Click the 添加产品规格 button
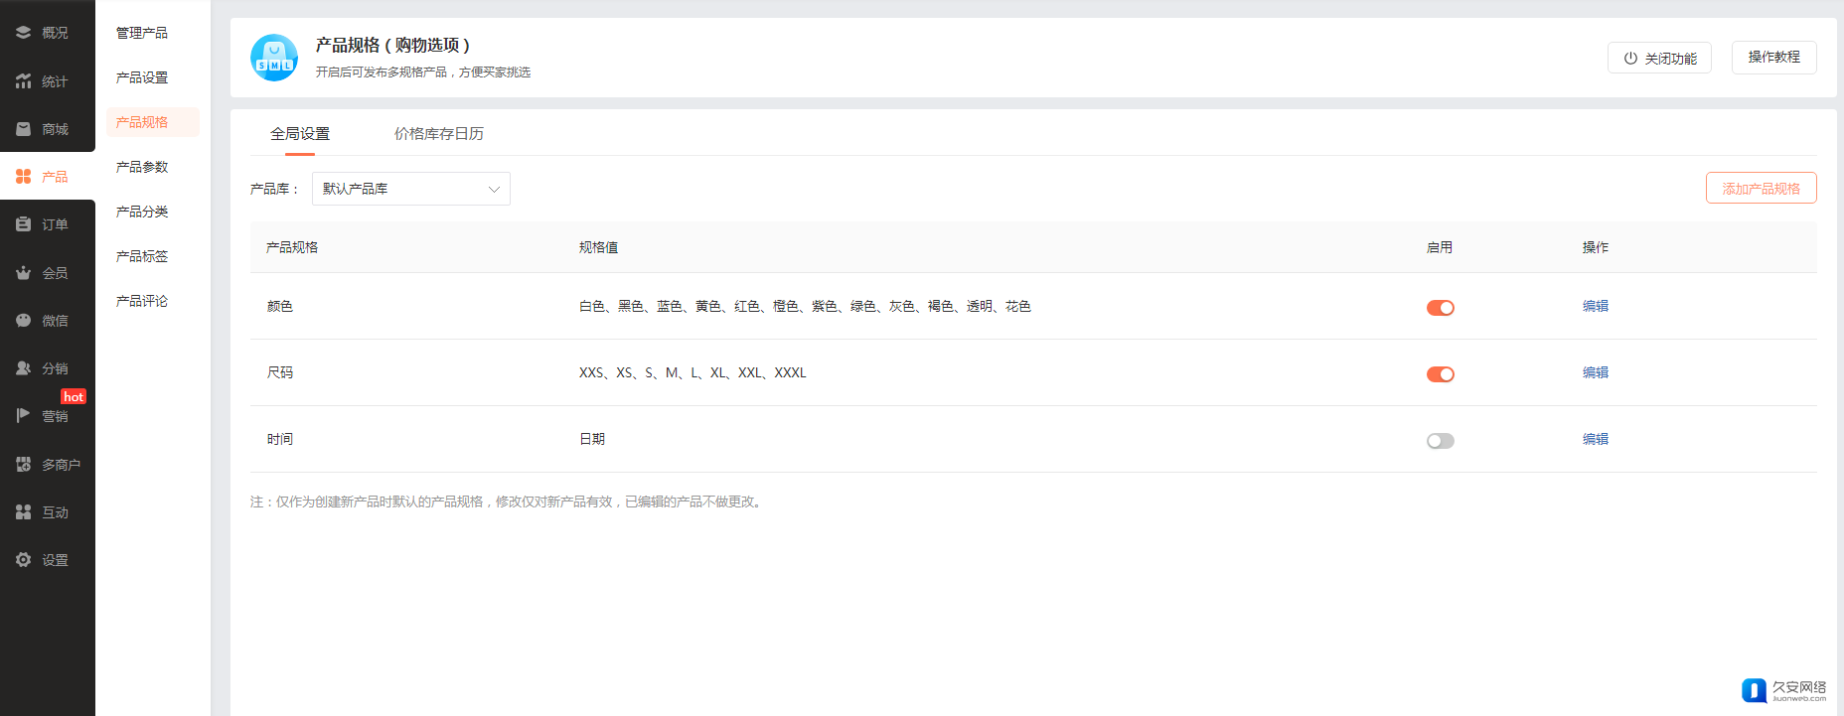1844x716 pixels. [1761, 189]
